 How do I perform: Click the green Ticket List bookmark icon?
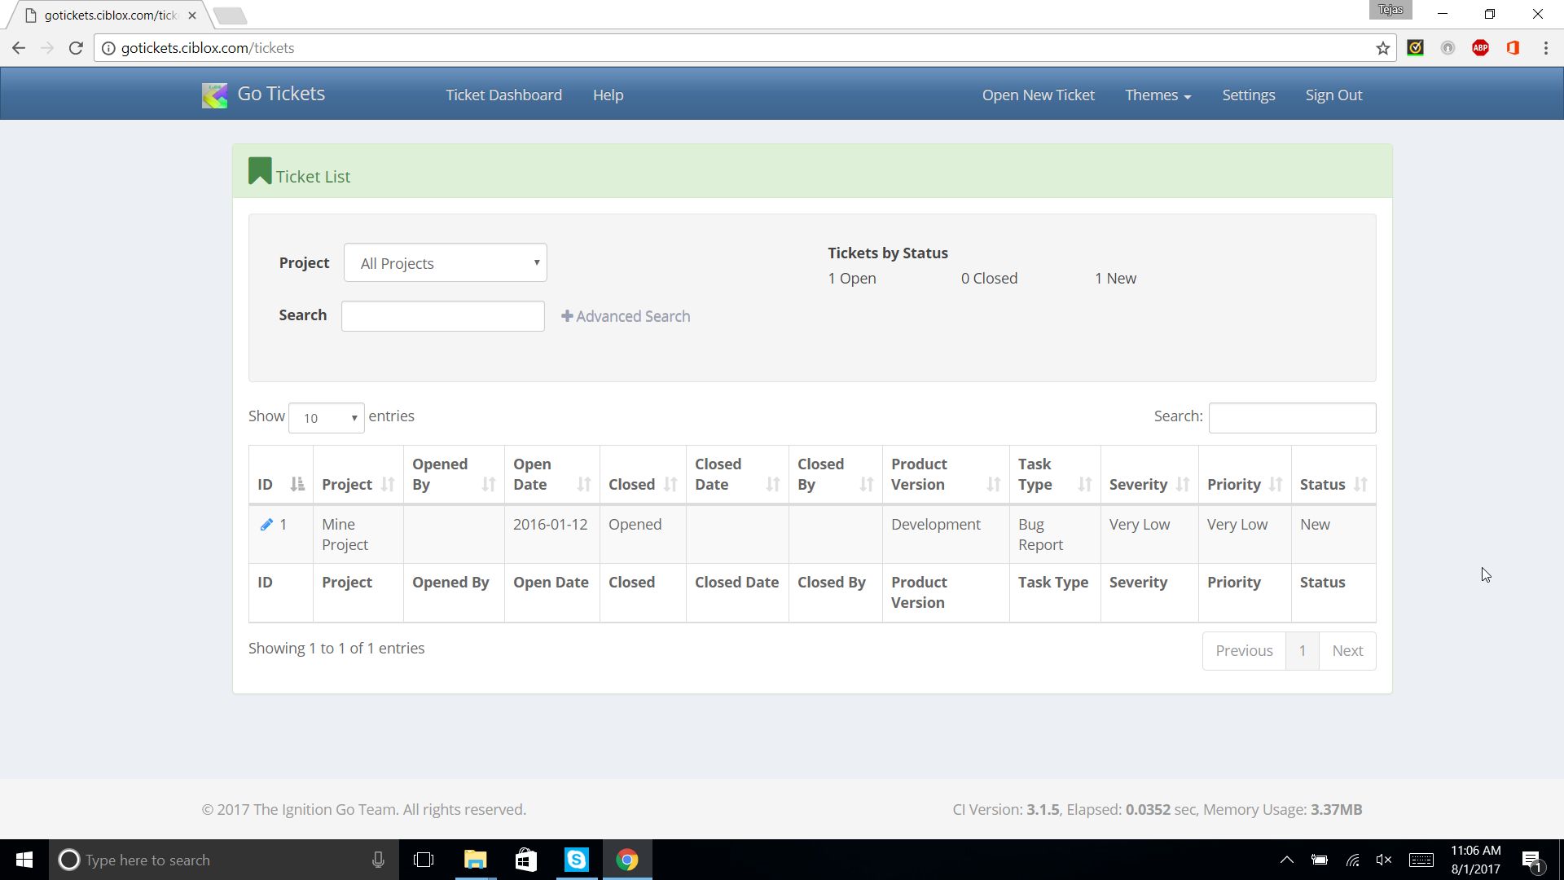[260, 171]
